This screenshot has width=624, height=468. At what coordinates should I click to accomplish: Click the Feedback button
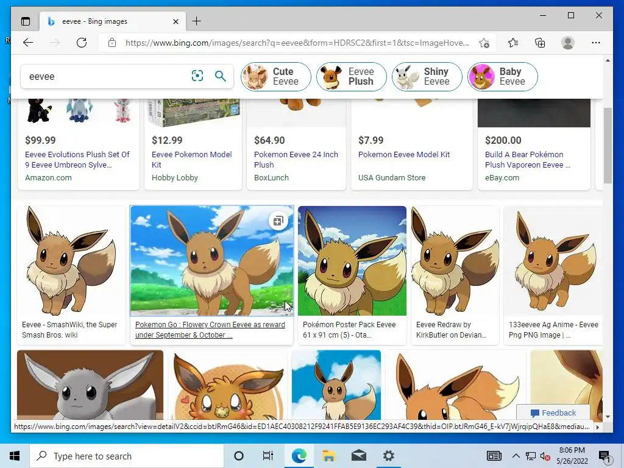[x=553, y=413]
